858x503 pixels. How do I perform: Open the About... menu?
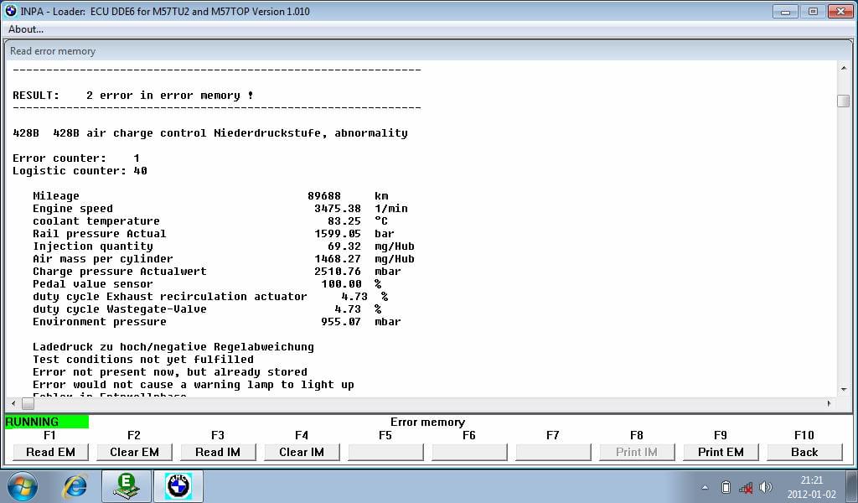26,29
